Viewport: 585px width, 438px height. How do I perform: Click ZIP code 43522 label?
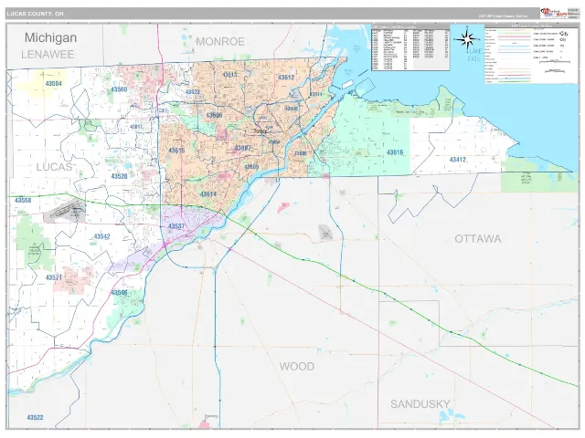pos(35,418)
